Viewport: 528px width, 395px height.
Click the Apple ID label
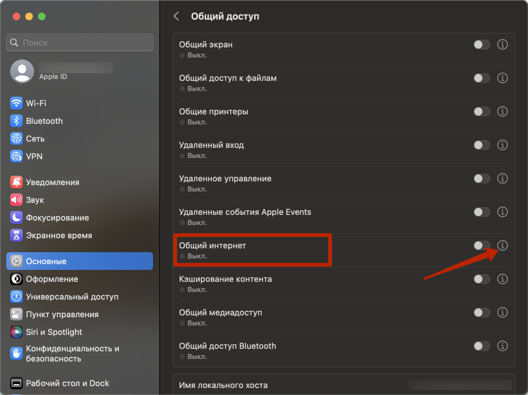pyautogui.click(x=53, y=76)
